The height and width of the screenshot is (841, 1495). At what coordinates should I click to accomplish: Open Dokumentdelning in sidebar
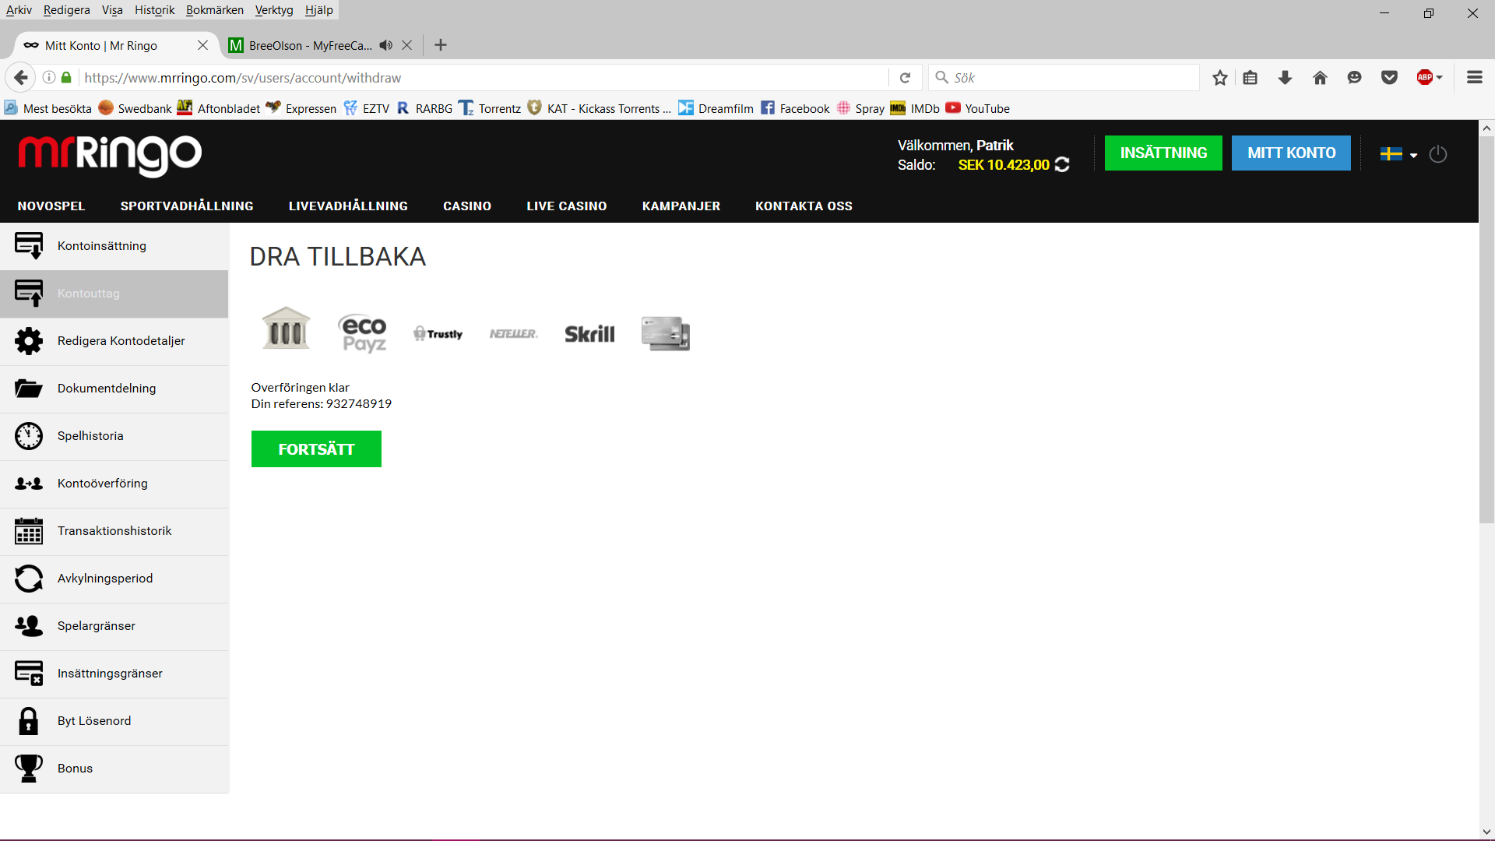click(114, 389)
